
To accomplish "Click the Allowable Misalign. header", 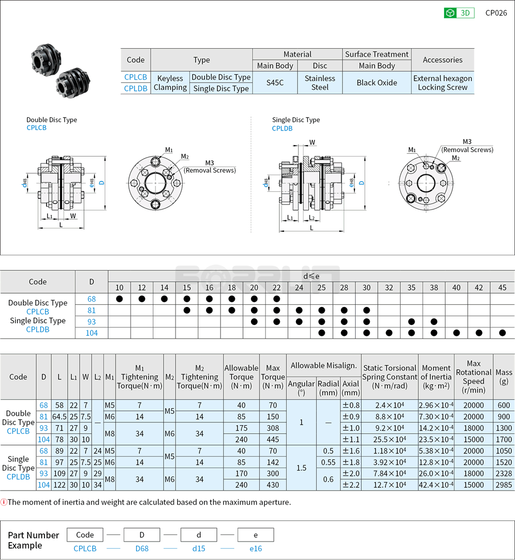I will click(x=324, y=366).
